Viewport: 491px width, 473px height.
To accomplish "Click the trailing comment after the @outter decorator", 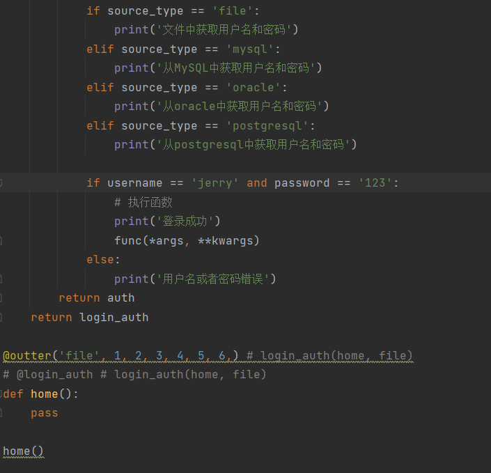I will click(329, 355).
